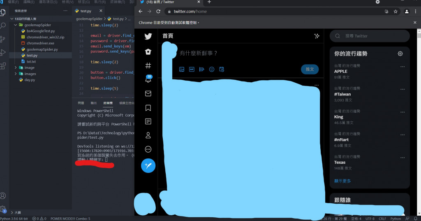
Task: Open VS Code Accounts icon
Action: pyautogui.click(x=3, y=196)
